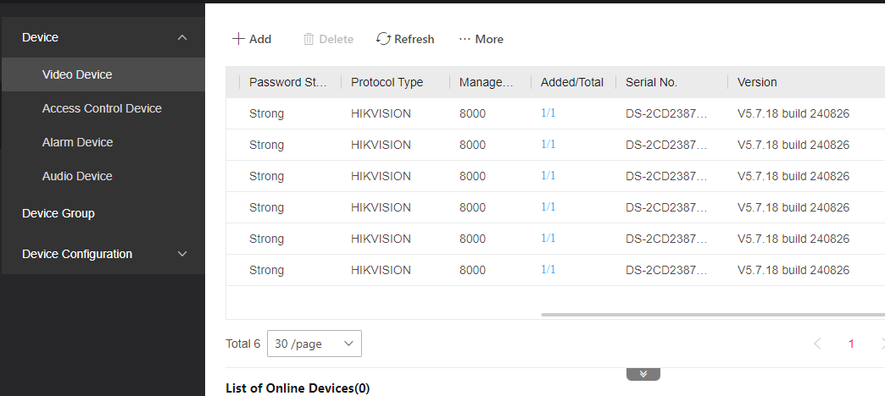The width and height of the screenshot is (885, 396).
Task: Click the first row 1/1 link
Action: (548, 113)
